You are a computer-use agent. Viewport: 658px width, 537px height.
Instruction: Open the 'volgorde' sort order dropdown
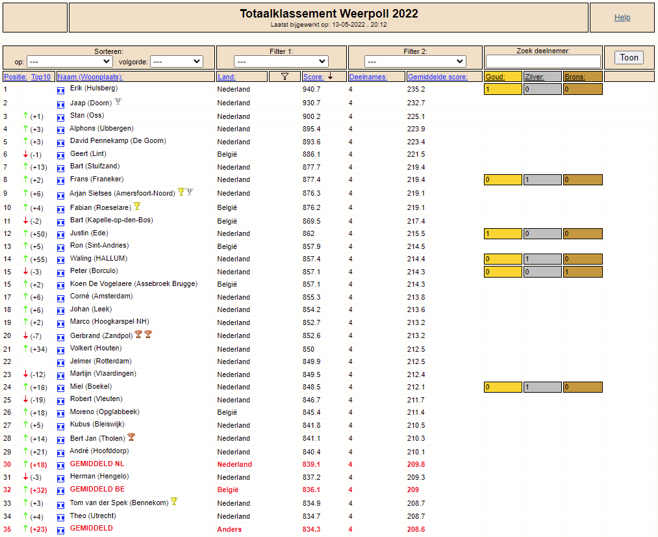176,62
